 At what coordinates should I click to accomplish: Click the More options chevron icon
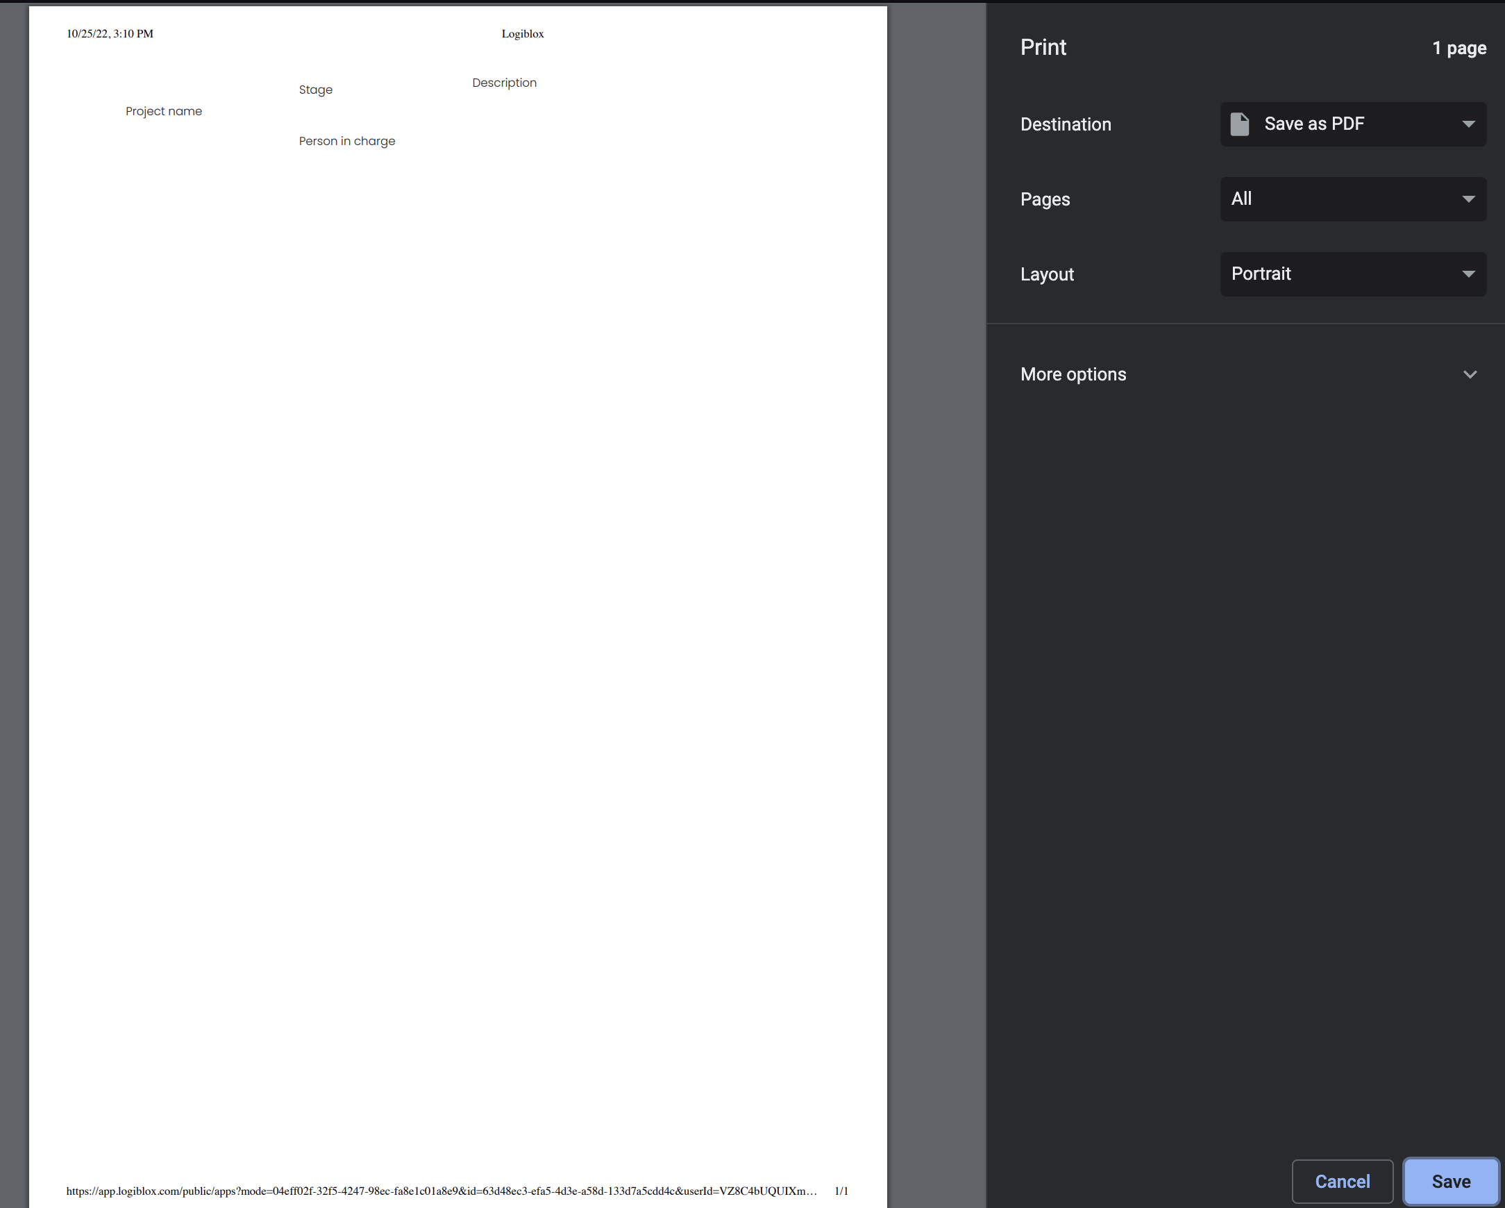[1470, 374]
